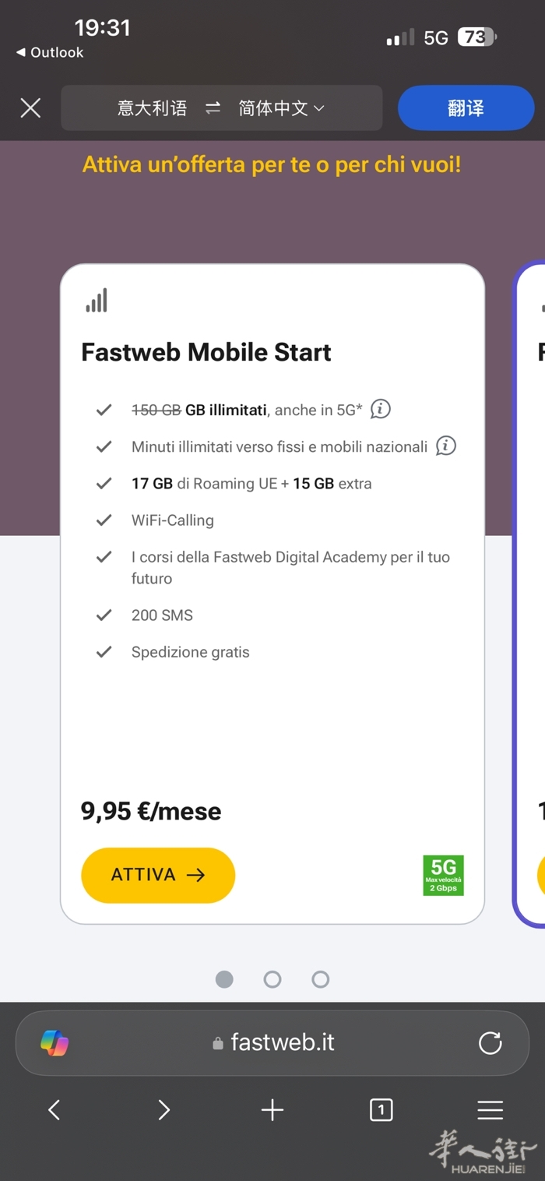The image size is (545, 1181).
Task: Tap the fastweb.it address field
Action: [274, 1043]
